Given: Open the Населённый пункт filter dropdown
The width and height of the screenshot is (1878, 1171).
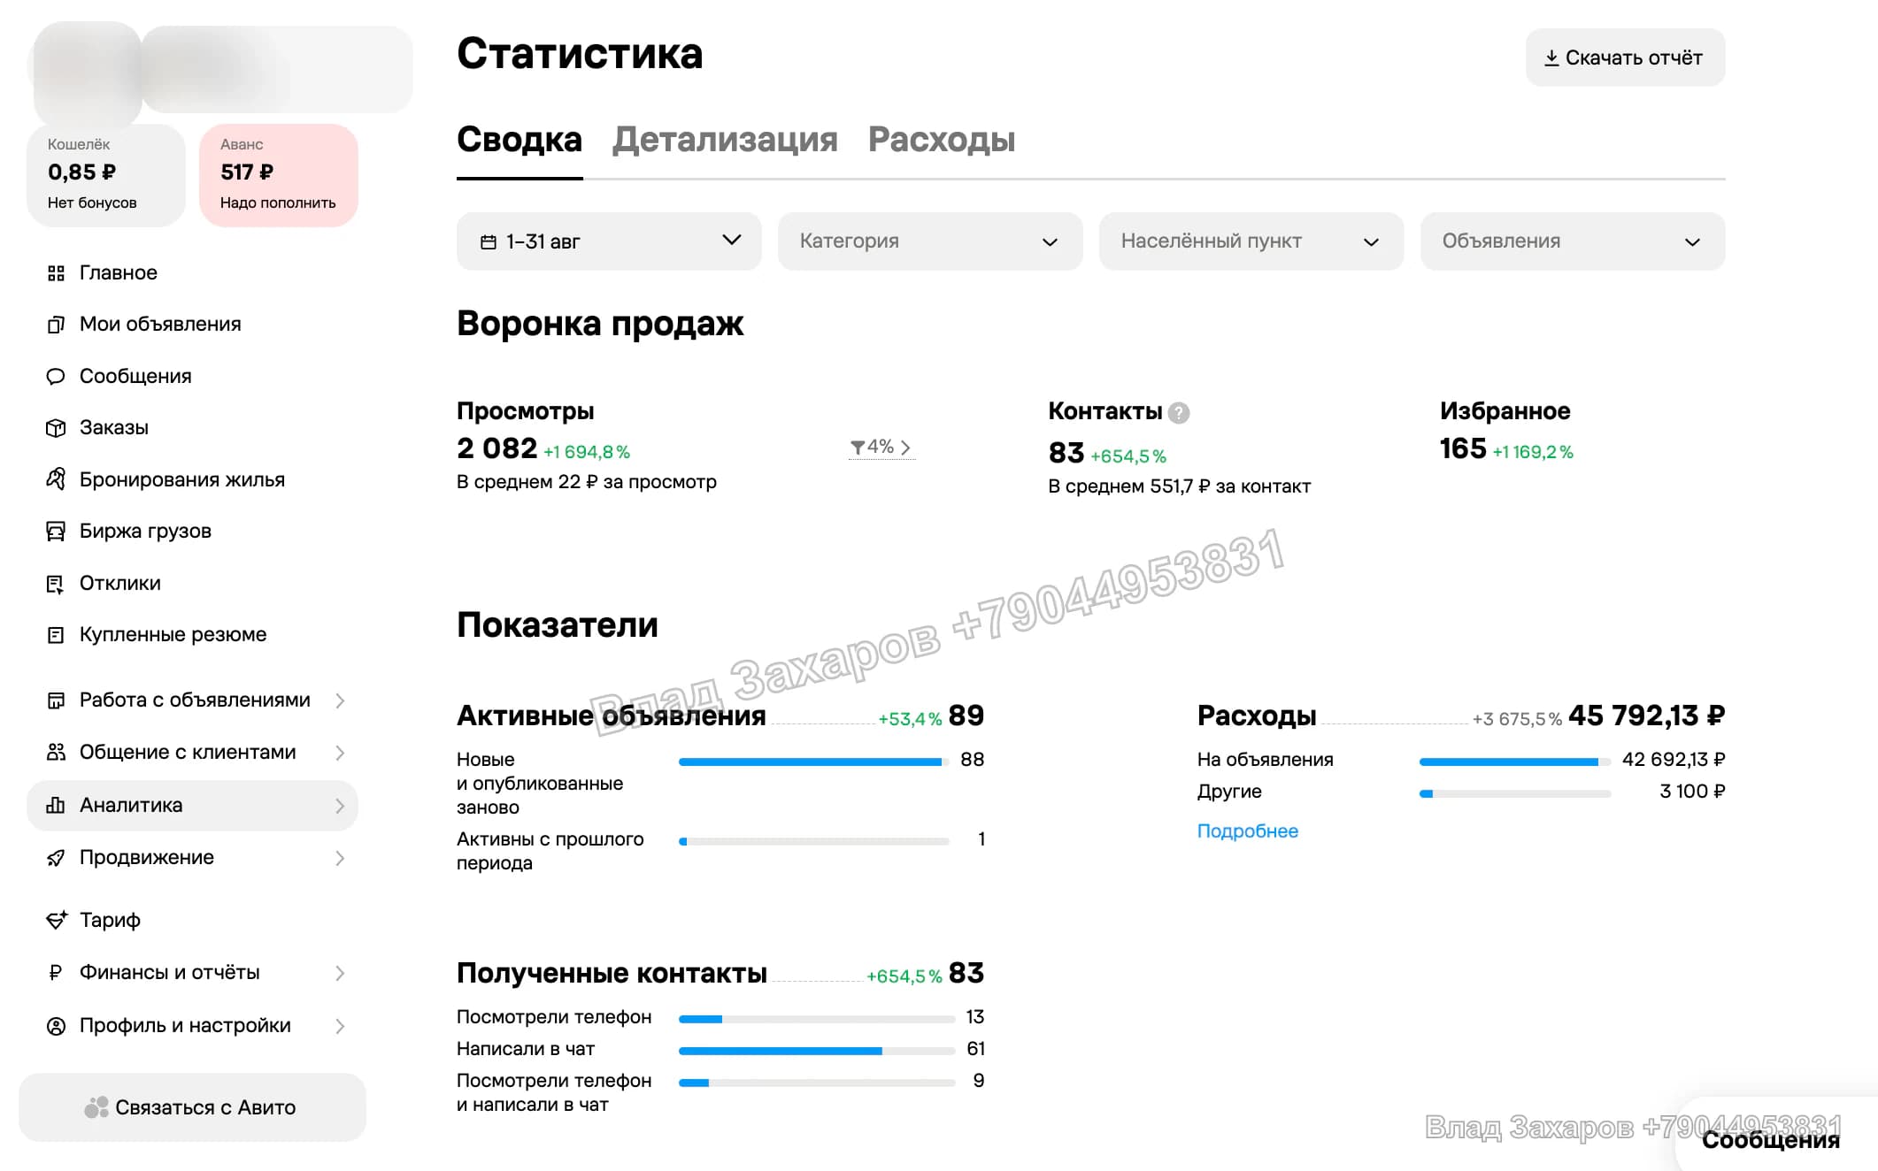Looking at the screenshot, I should pyautogui.click(x=1251, y=241).
